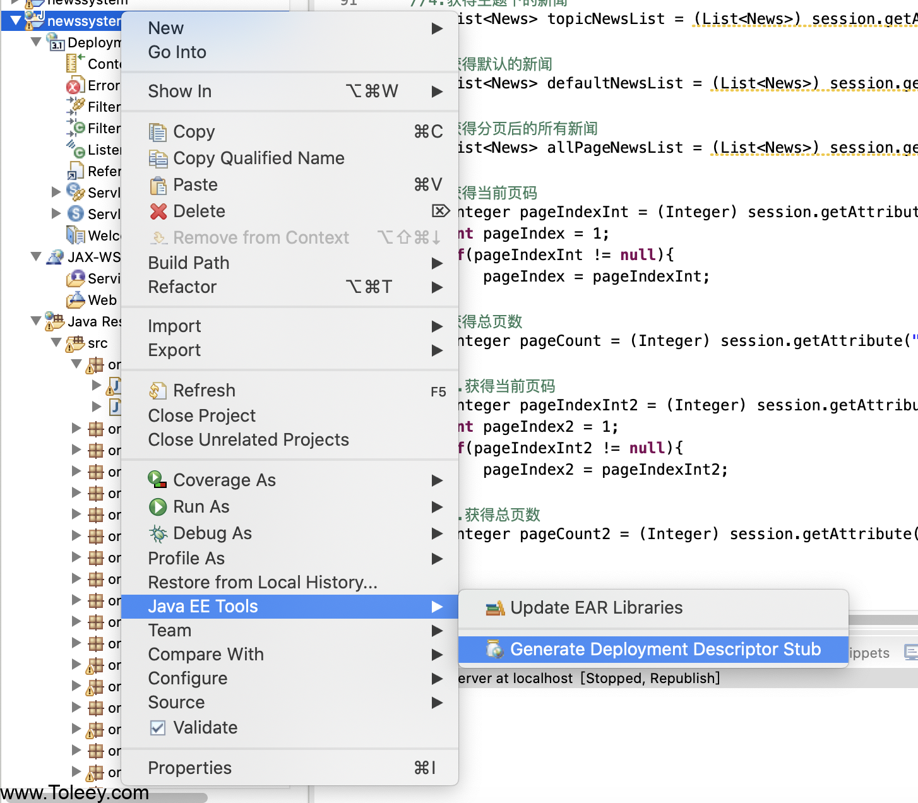The image size is (918, 803).
Task: Collapse the newssystem project tree node
Action: (x=16, y=21)
